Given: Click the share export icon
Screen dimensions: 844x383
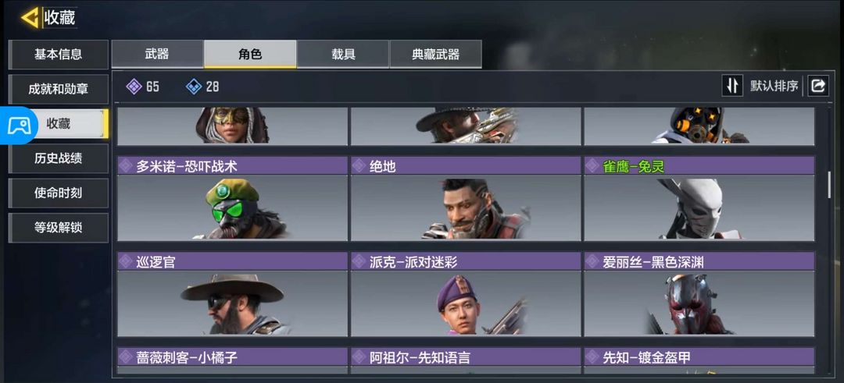Looking at the screenshot, I should [x=818, y=86].
